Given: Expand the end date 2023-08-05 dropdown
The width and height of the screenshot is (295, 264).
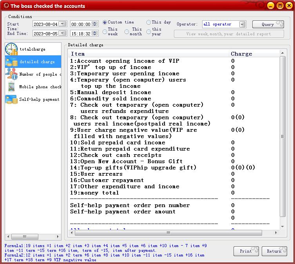Looking at the screenshot, I should [x=62, y=33].
